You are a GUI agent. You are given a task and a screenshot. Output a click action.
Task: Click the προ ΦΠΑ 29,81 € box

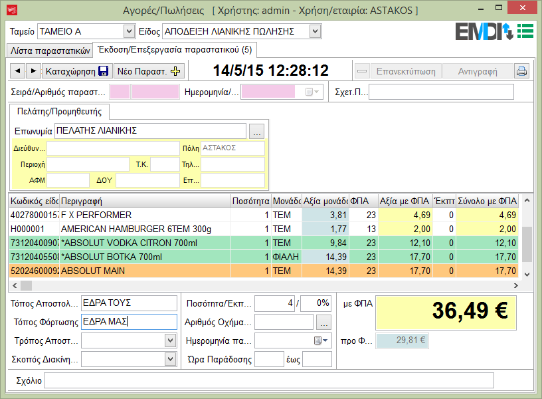(x=402, y=340)
